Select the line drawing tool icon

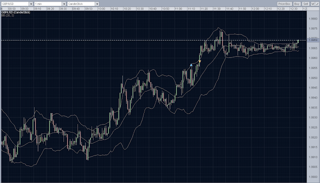coord(317,4)
